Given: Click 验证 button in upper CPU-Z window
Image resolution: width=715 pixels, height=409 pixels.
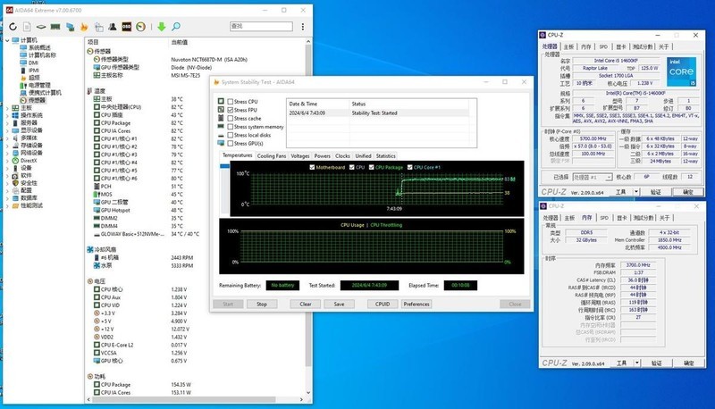Looking at the screenshot, I should click(x=656, y=192).
